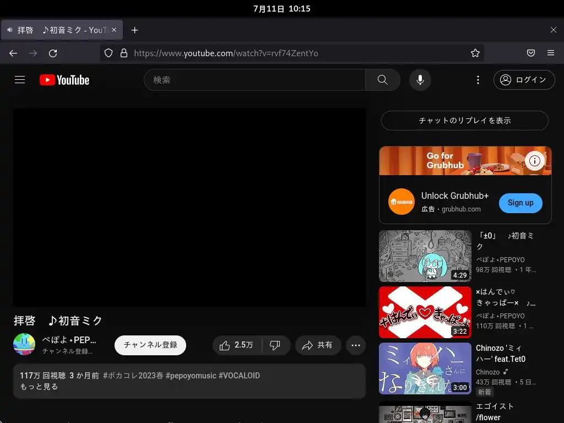
Task: Click hashtag #VOCALOID
Action: point(239,376)
